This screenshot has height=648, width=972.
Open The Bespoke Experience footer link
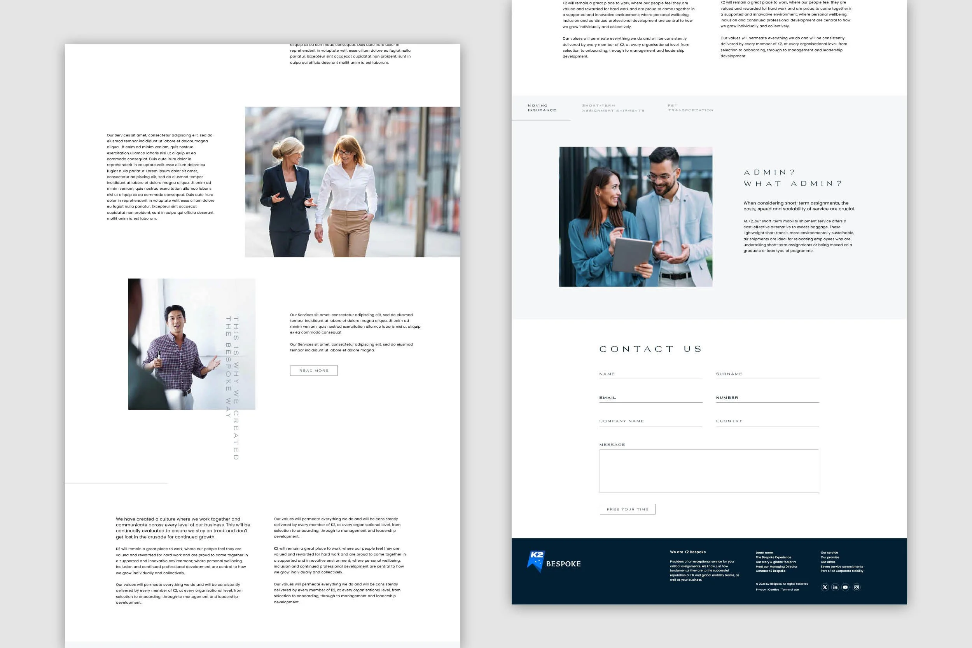click(x=773, y=557)
